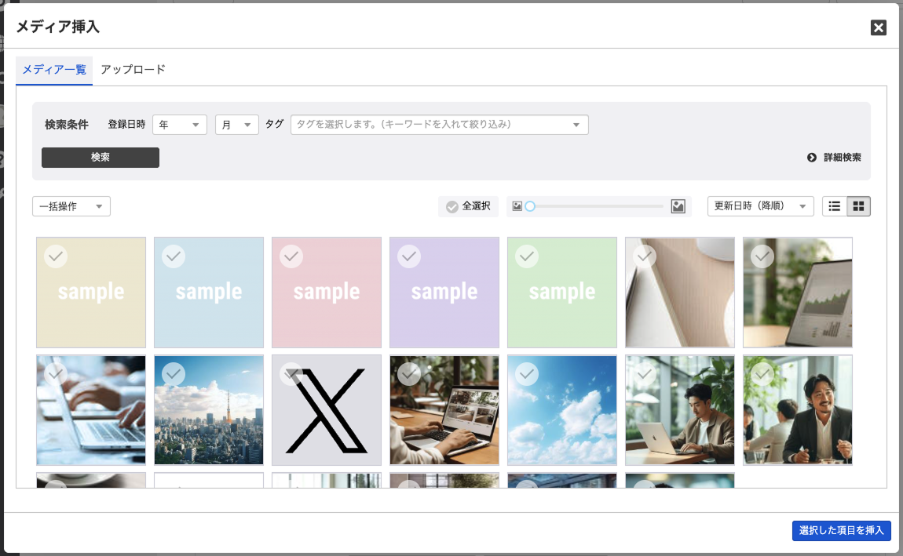
Task: Toggle the 全選択 select-all check
Action: [x=468, y=206]
